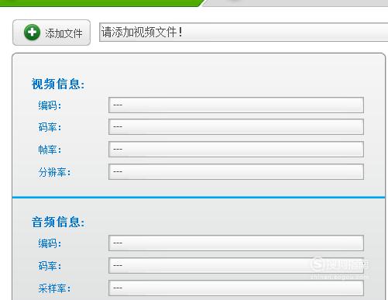The width and height of the screenshot is (388, 300).
Task: Click the 帧率 value field
Action: 236,149
